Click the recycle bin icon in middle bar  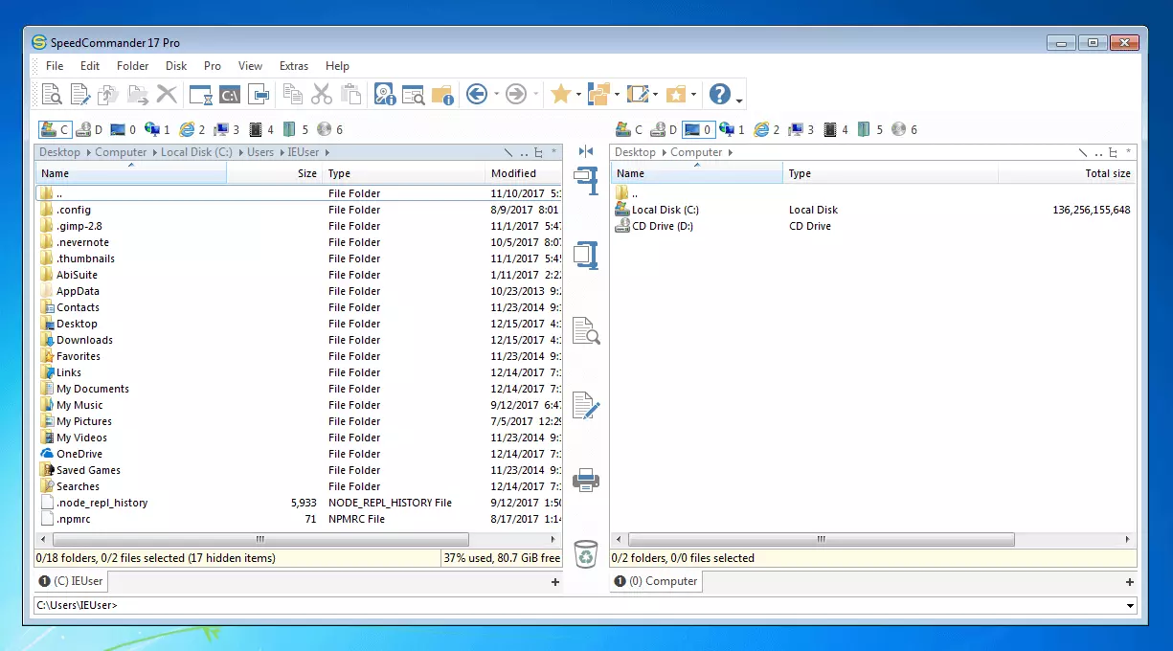[586, 553]
